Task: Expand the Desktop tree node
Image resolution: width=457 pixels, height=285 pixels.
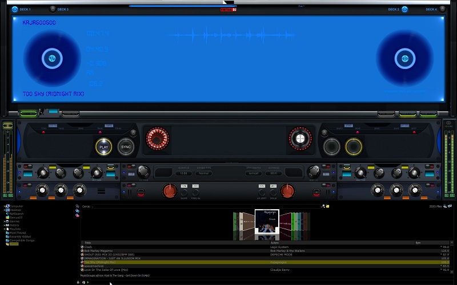Action: point(5,210)
